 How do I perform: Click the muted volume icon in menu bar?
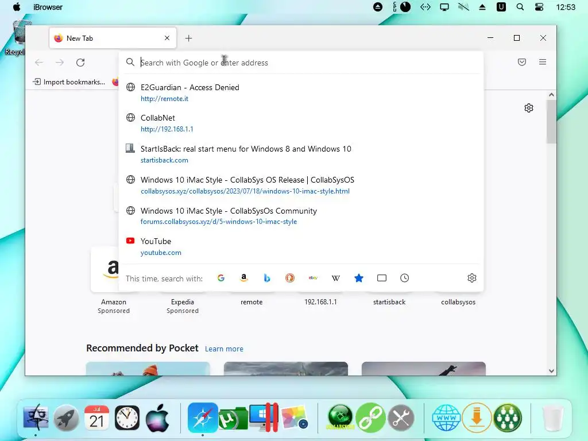[x=463, y=7]
